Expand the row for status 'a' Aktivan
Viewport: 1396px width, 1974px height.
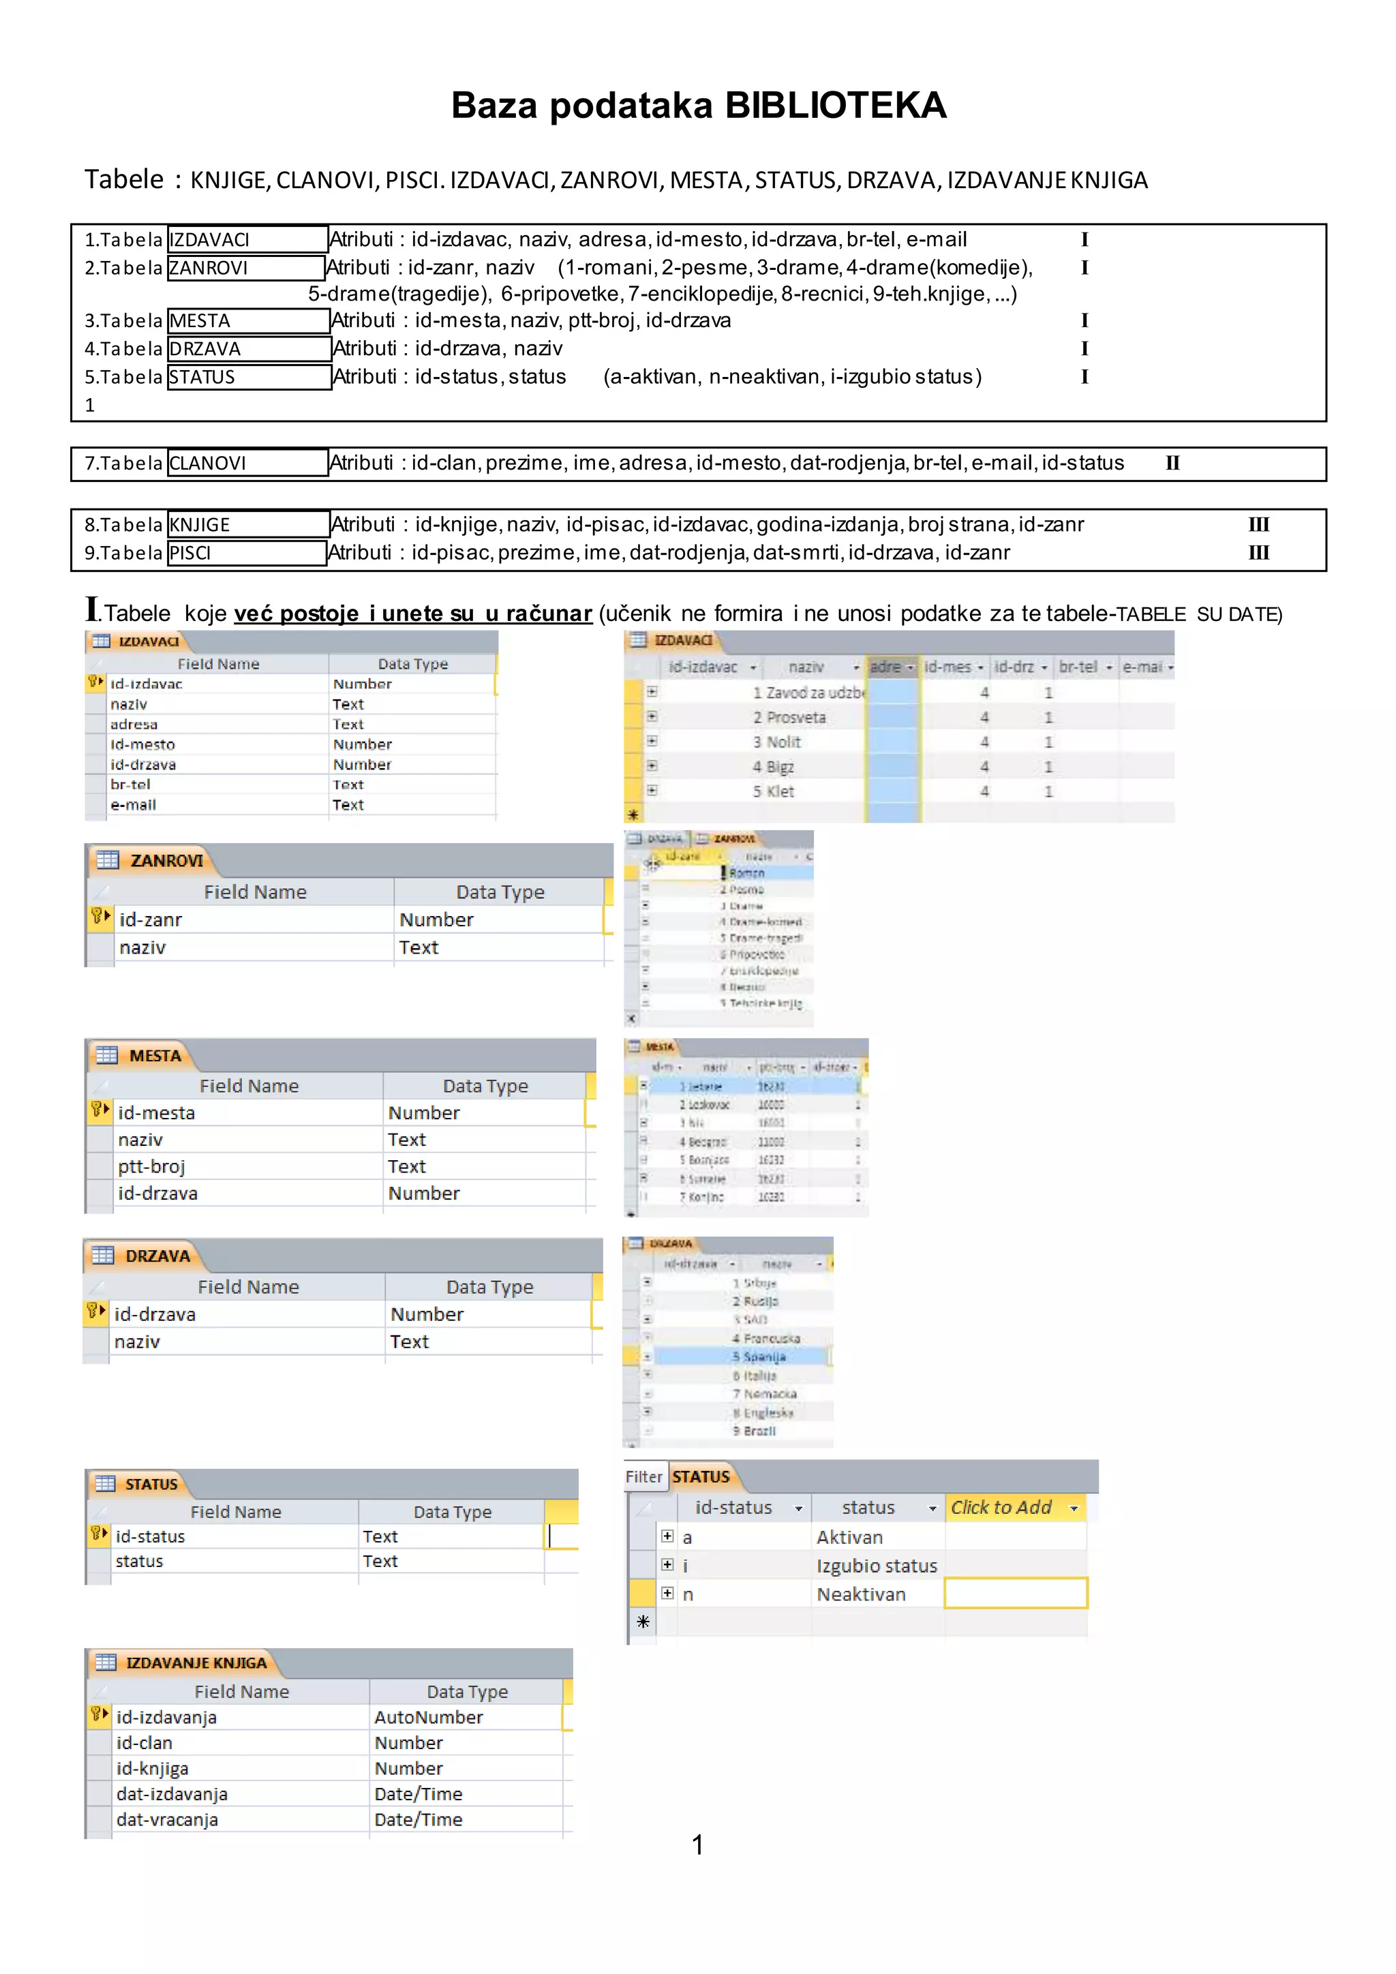(667, 1536)
